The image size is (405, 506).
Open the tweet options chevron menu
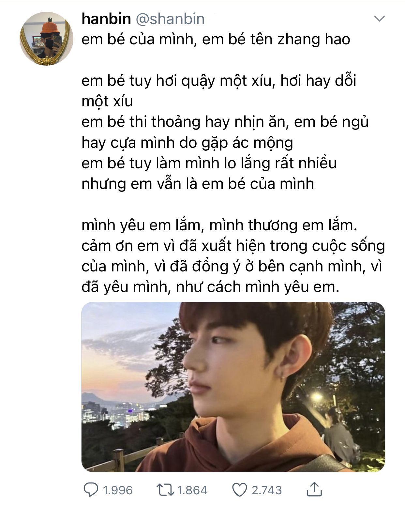(x=379, y=19)
